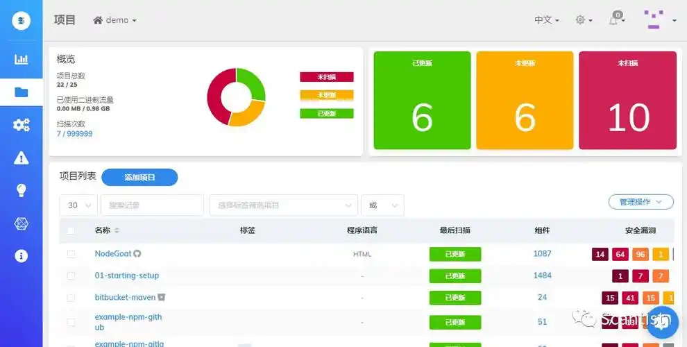
Task: Open the 中文 language dropdown
Action: 546,19
